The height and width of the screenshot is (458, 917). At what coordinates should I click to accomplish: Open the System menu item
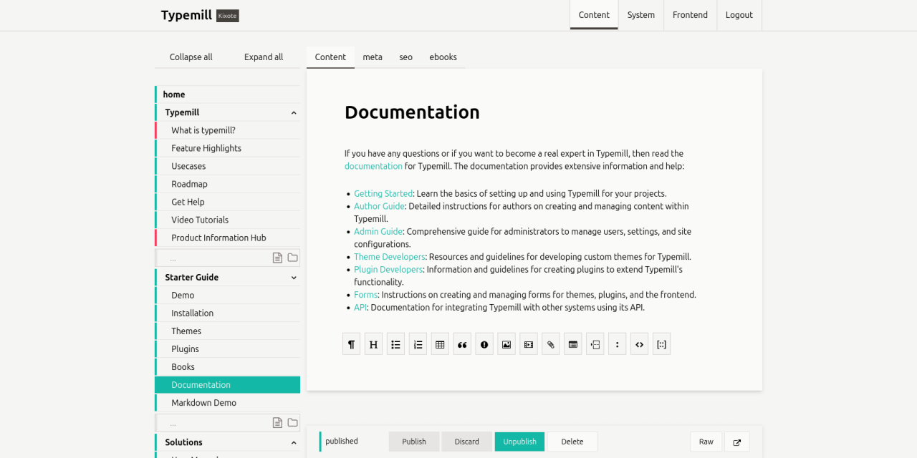640,15
